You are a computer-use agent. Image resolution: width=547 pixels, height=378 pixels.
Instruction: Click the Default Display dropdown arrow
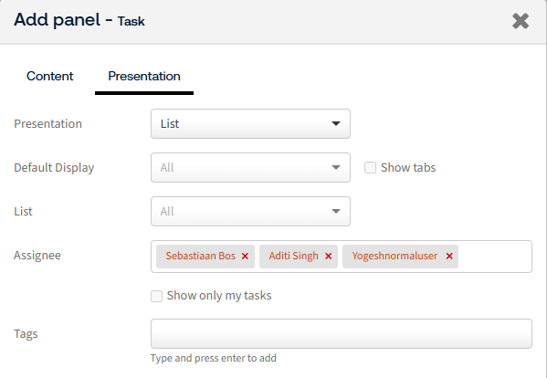click(x=336, y=167)
